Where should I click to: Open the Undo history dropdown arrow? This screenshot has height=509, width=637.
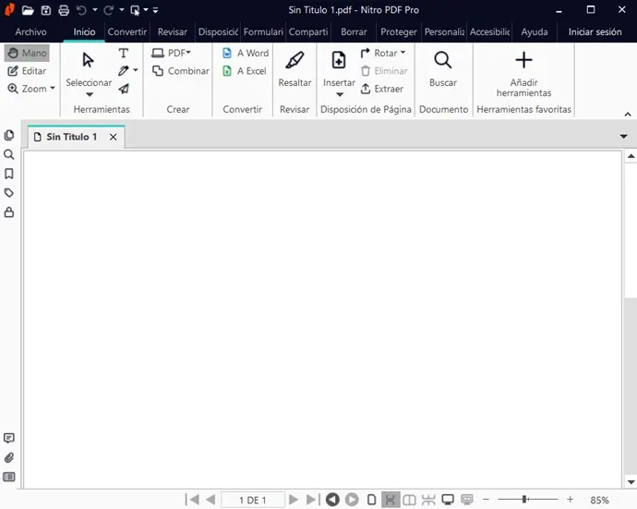pos(95,10)
